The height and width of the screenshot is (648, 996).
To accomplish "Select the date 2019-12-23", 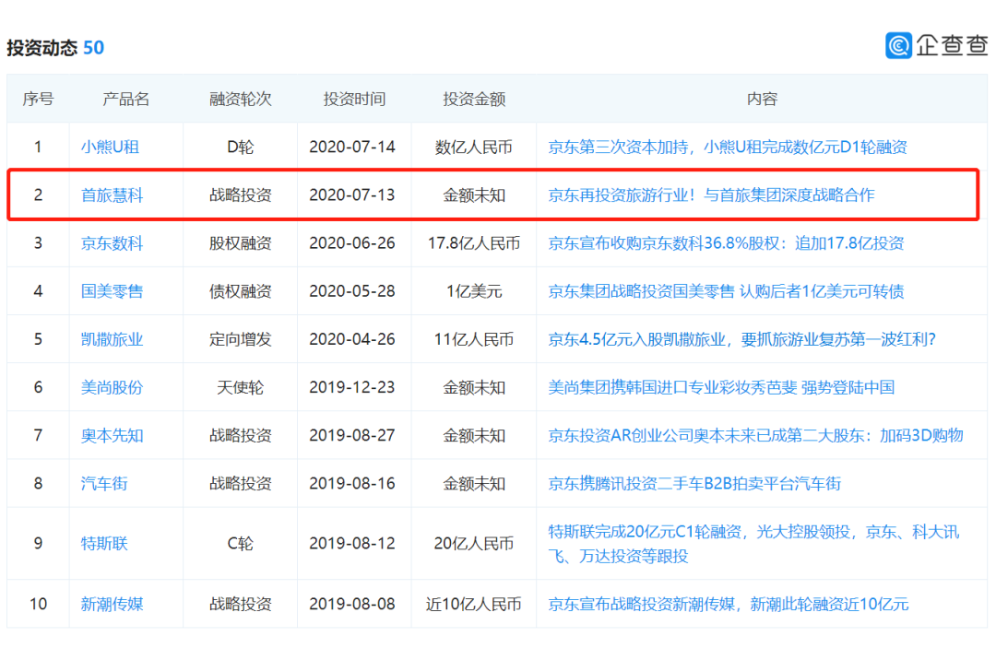I will tap(352, 387).
